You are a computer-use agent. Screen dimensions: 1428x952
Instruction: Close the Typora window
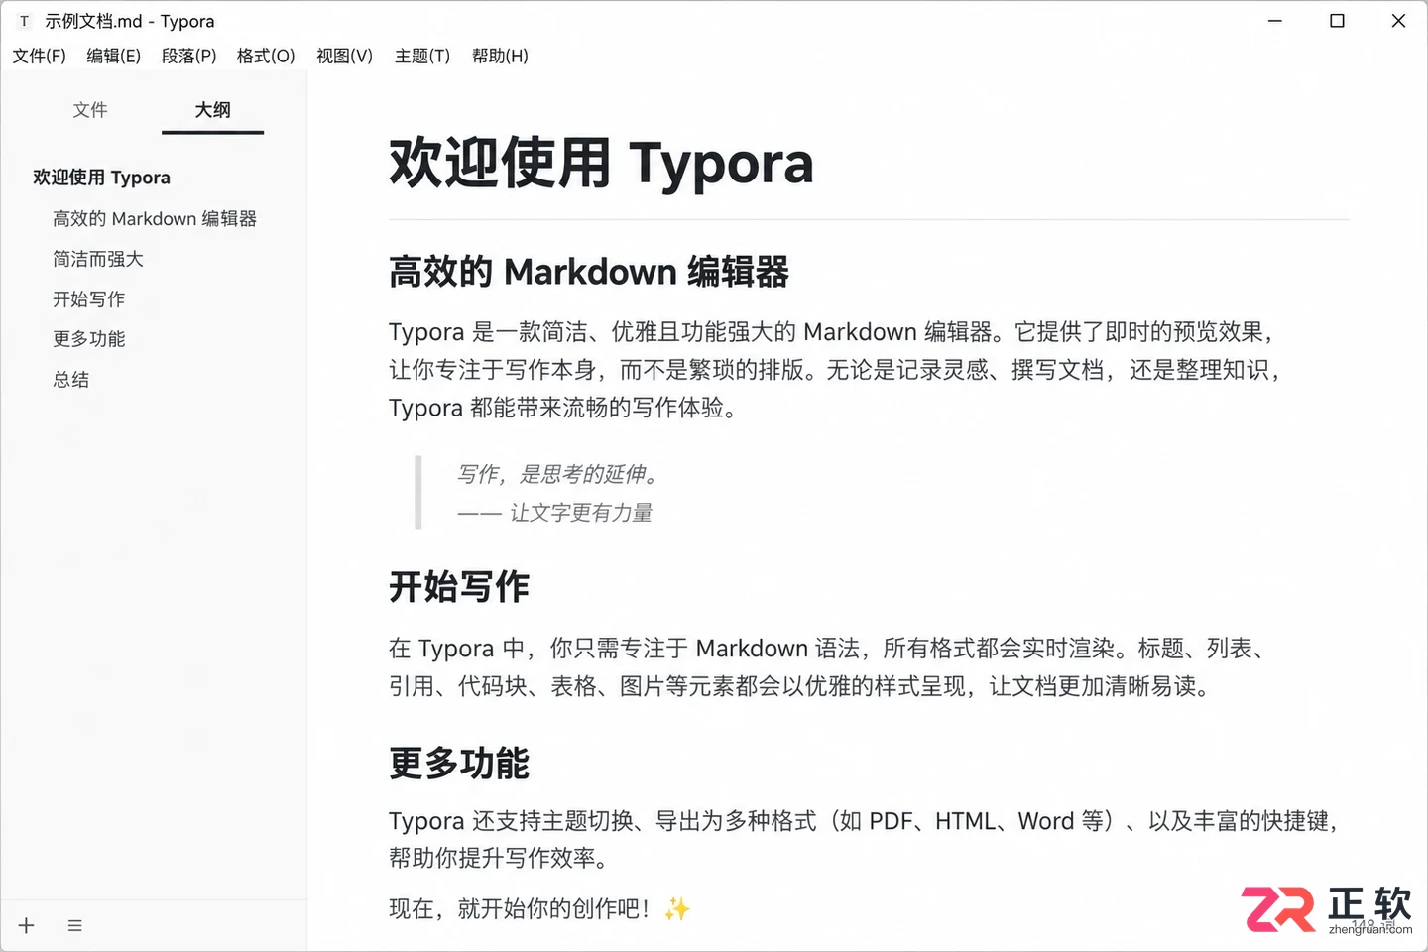click(x=1398, y=21)
